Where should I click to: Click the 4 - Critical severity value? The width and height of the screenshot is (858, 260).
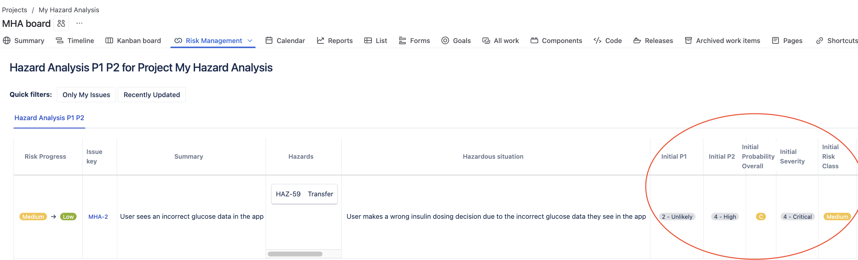coord(797,217)
